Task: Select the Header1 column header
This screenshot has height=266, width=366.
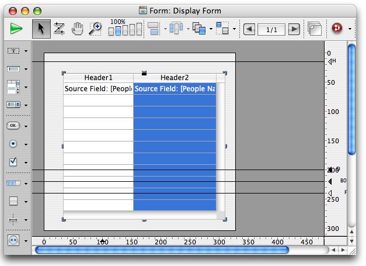Action: (98, 78)
